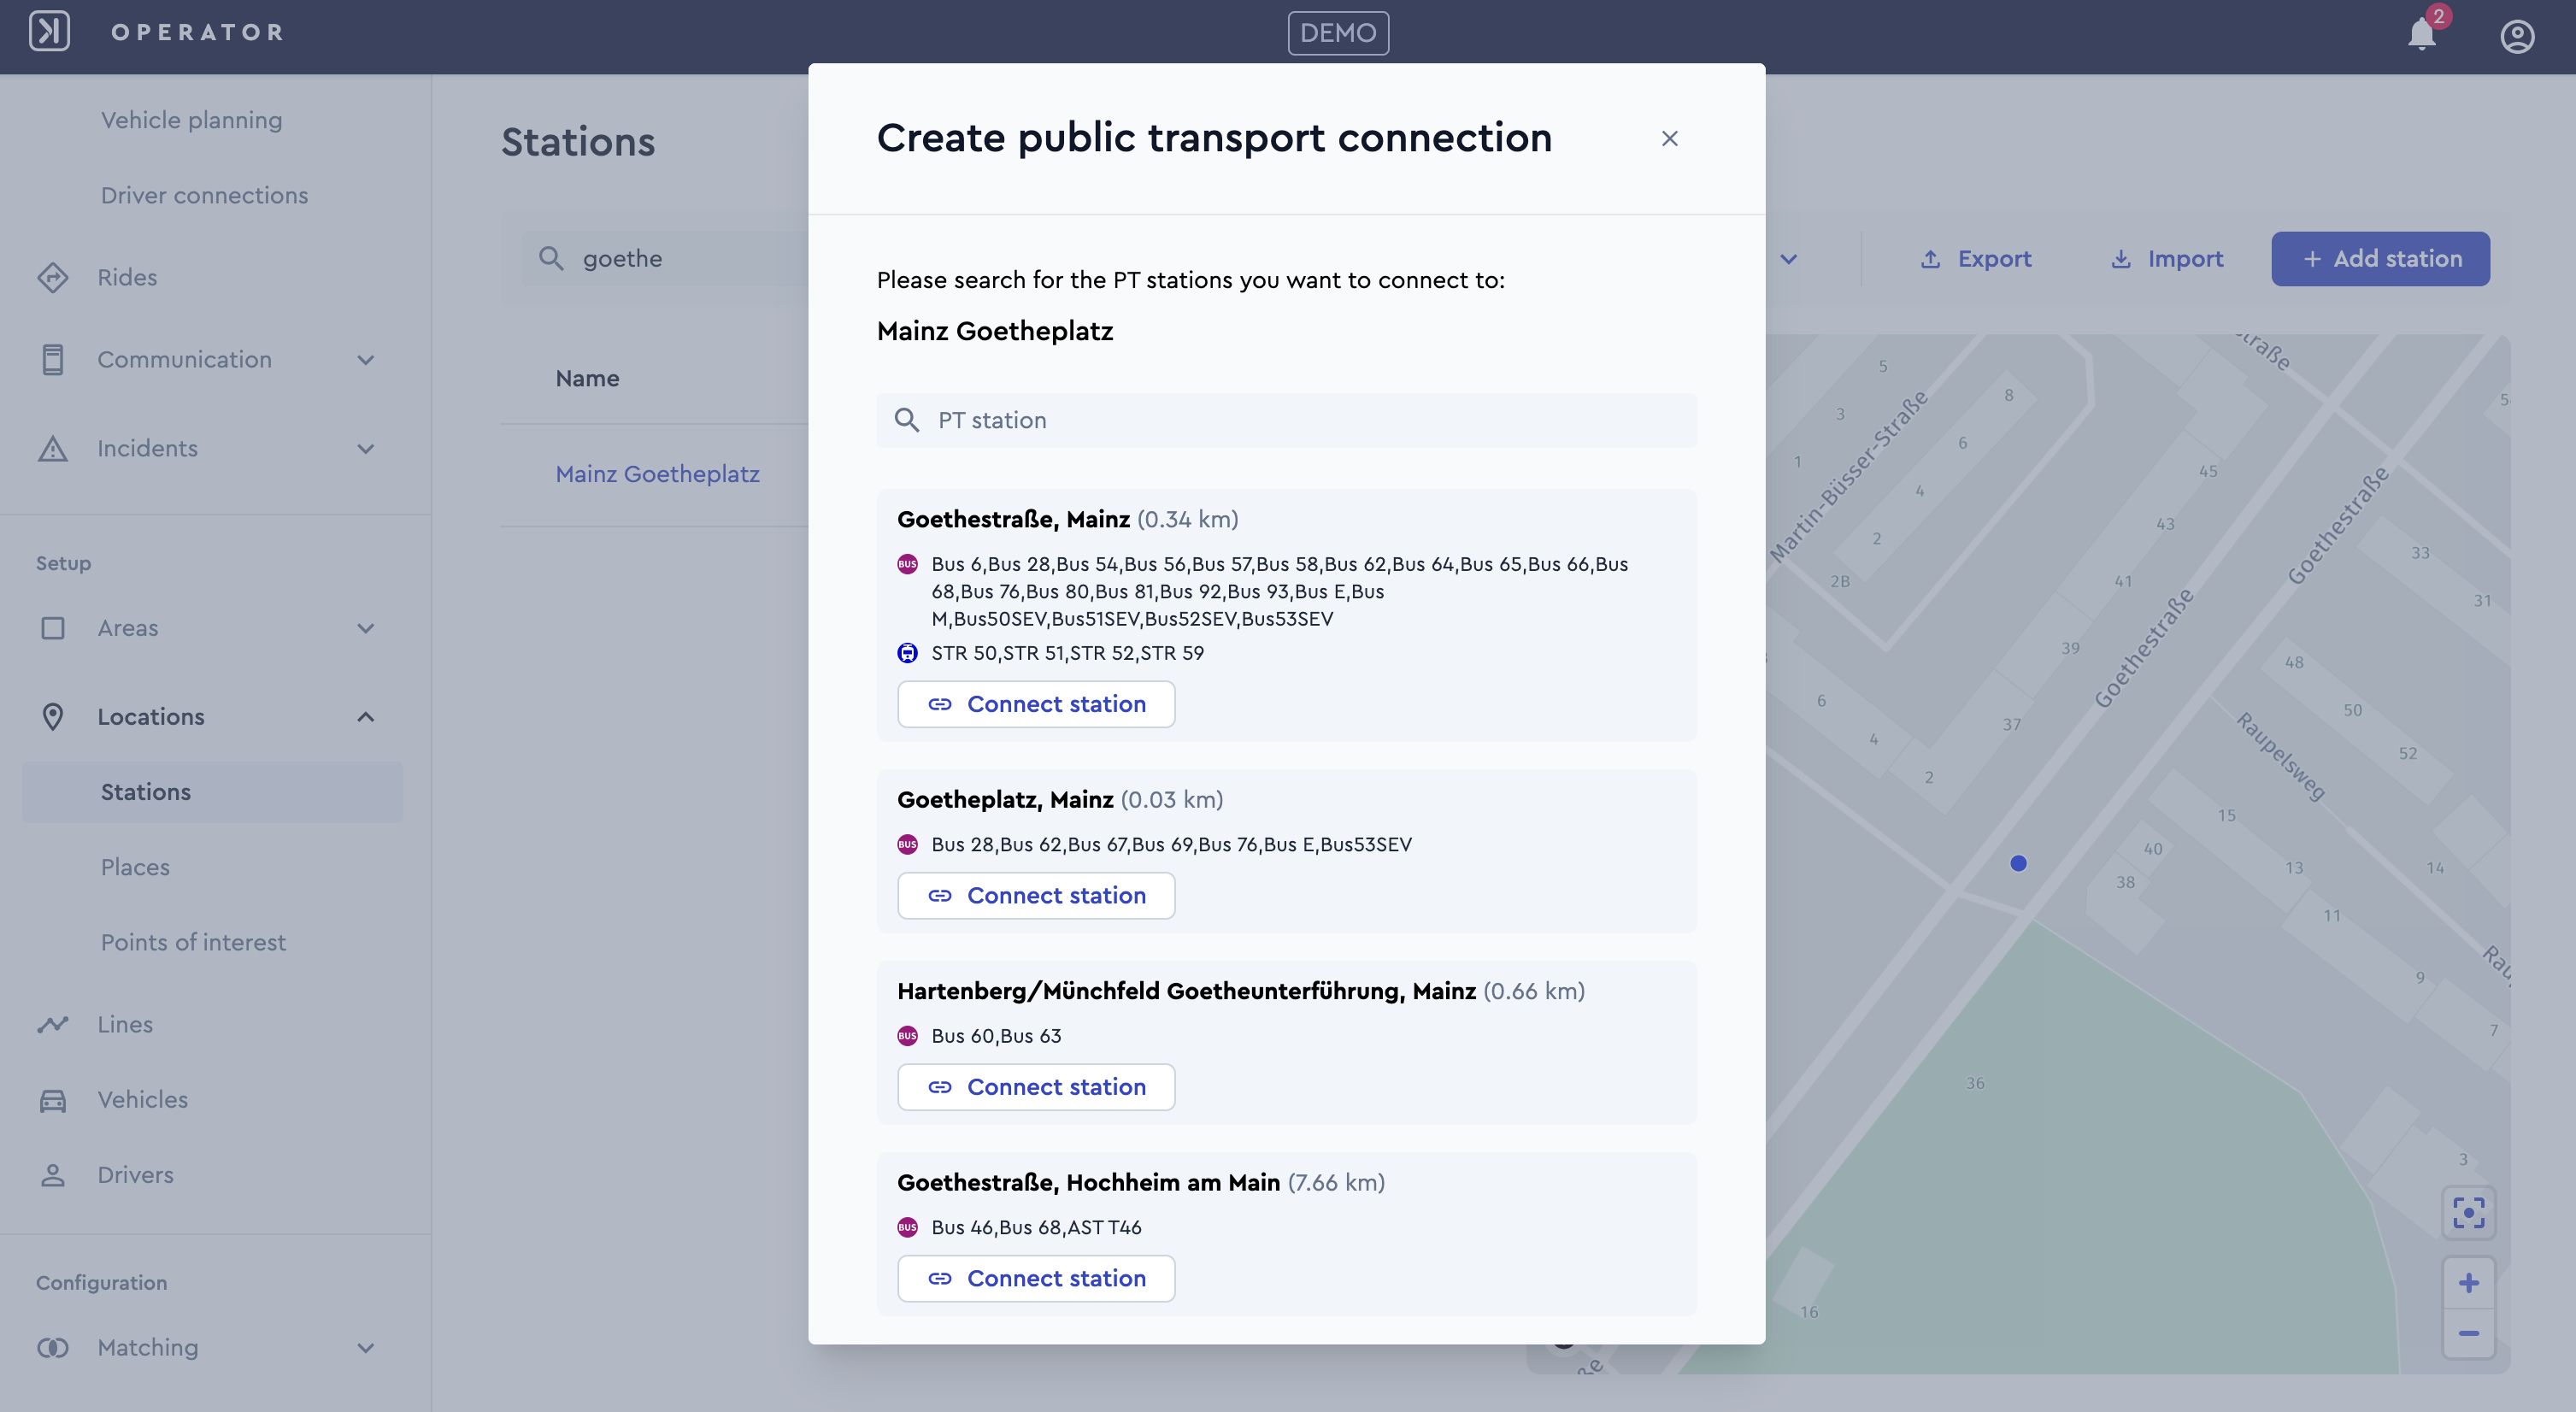Click the DEMO badge in header
Viewport: 2576px width, 1412px height.
point(1338,33)
